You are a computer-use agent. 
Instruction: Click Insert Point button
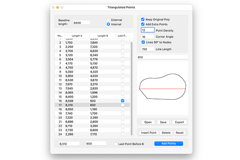pos(149,133)
